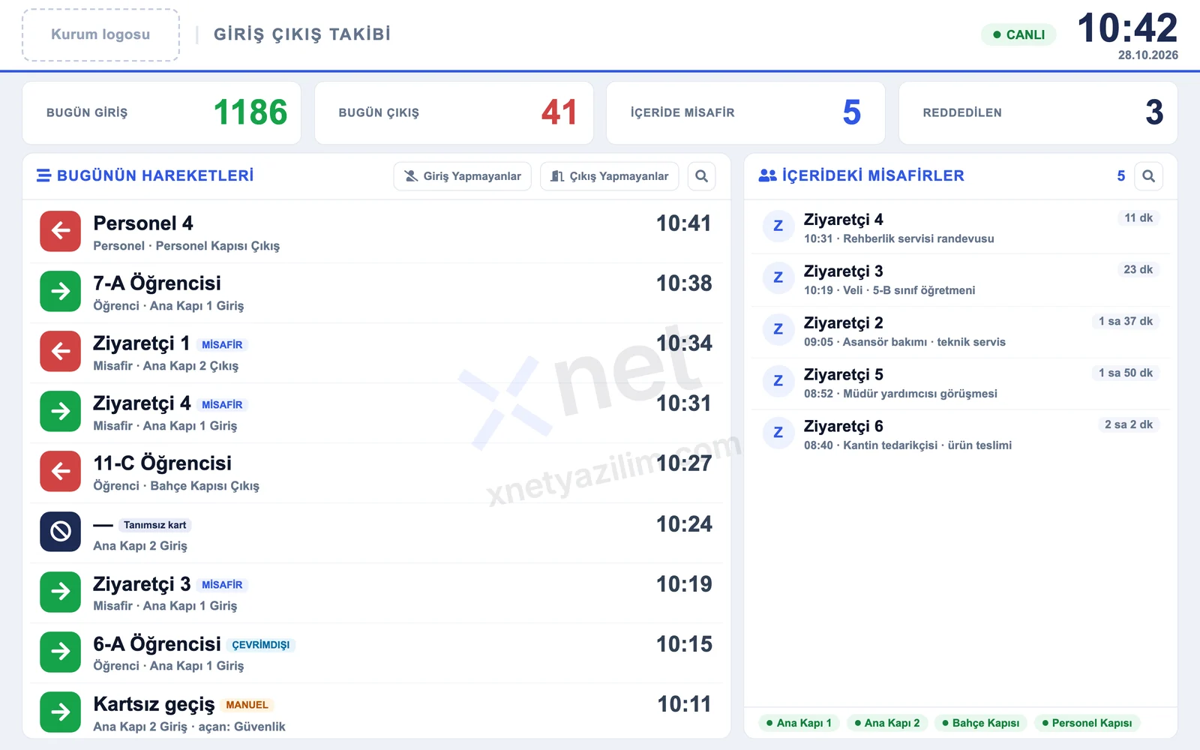The height and width of the screenshot is (750, 1200).
Task: Click the date 28.10.2026
Action: [x=1147, y=55]
